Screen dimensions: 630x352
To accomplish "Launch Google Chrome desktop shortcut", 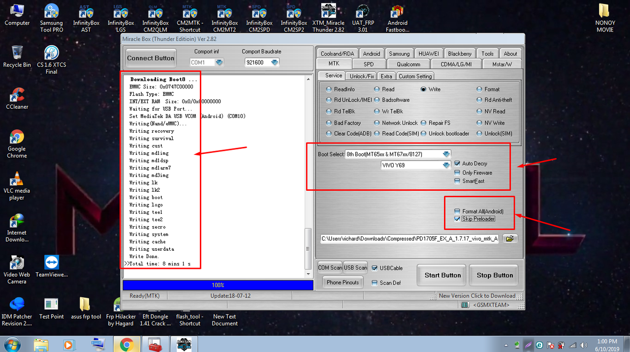I will point(17,144).
